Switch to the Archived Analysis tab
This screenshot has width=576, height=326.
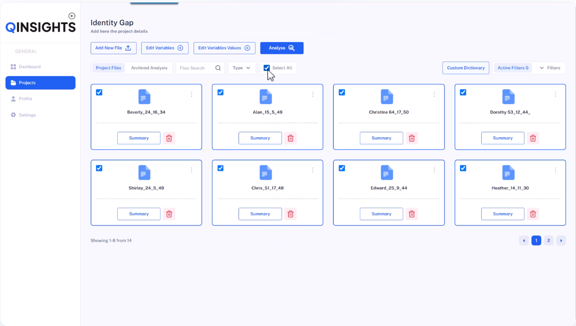pyautogui.click(x=150, y=68)
